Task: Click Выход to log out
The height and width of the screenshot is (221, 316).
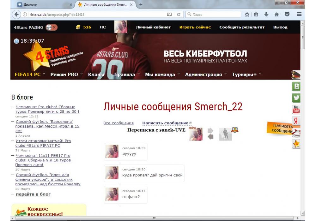Action: 280,27
